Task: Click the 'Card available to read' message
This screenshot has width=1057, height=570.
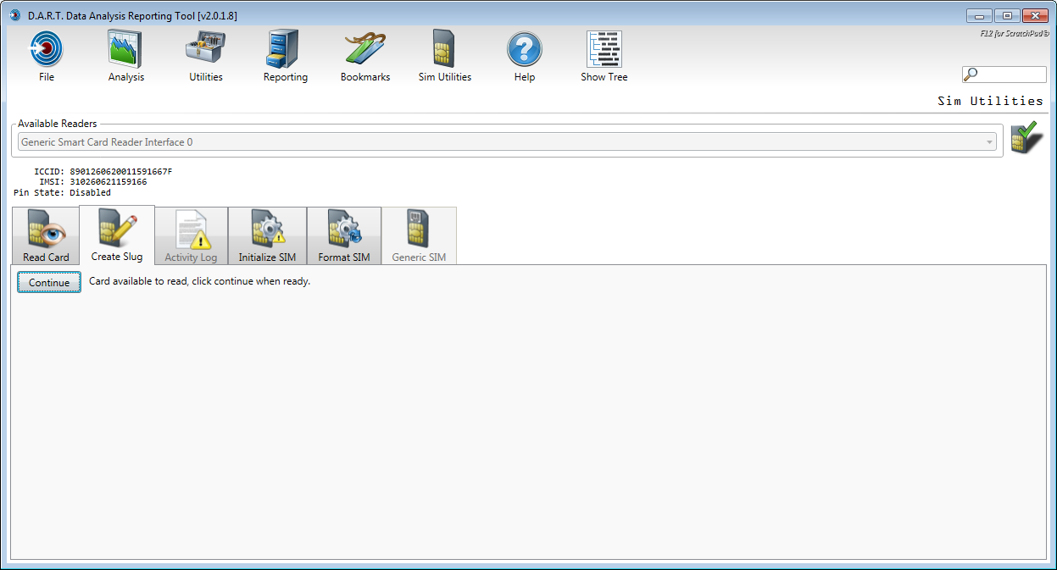Action: click(x=200, y=281)
